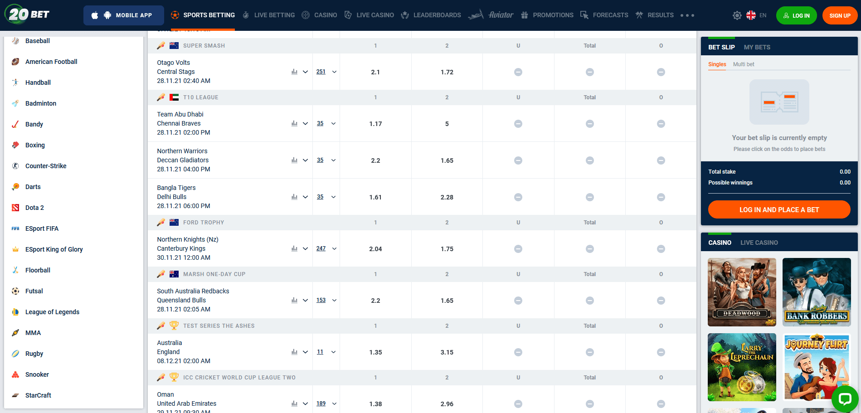Click the Aviator game logo
This screenshot has height=413, width=861.
tap(491, 15)
